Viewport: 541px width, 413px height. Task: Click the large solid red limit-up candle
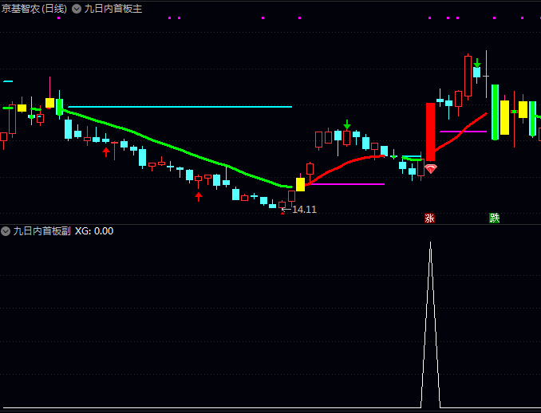coord(430,132)
